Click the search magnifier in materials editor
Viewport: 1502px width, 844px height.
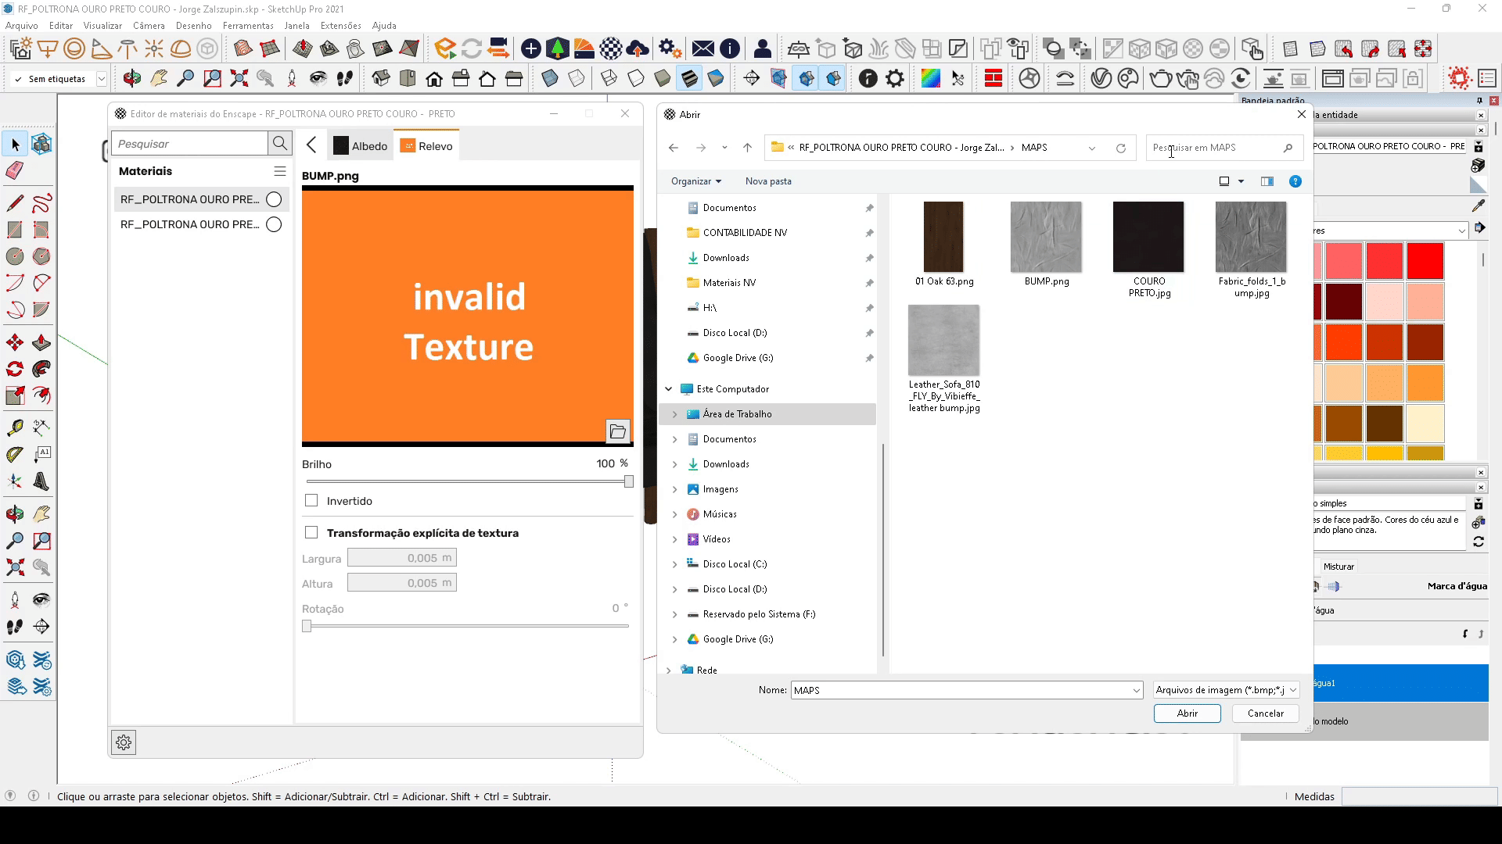coord(280,144)
